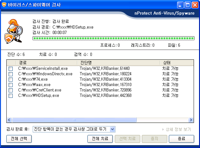Sort by the 진단명 column header
Screen dimensions: 200x148
click(119, 63)
